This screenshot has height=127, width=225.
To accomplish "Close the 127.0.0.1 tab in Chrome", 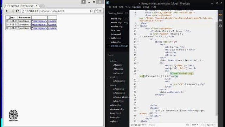I will coord(37,6).
